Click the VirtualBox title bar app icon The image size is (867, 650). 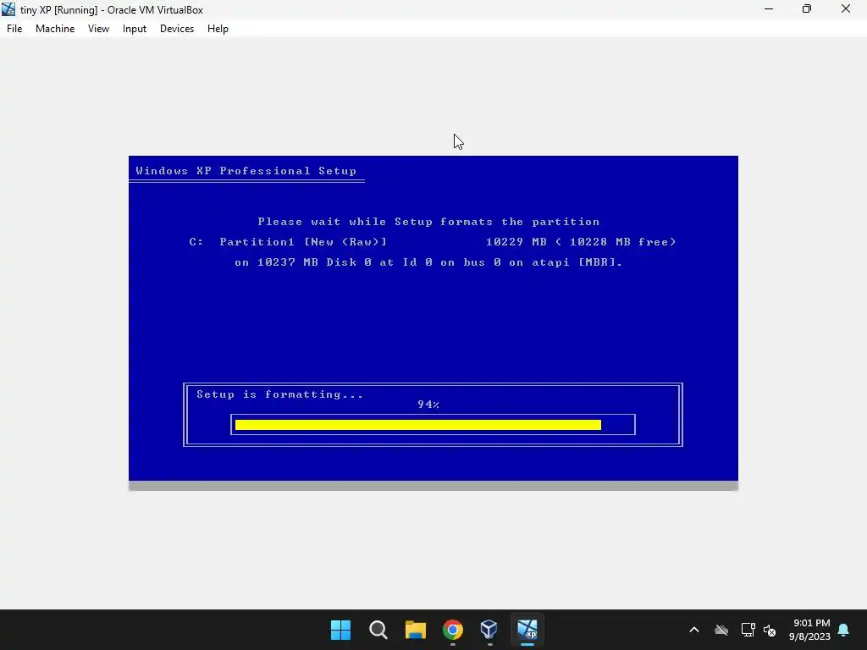pyautogui.click(x=8, y=9)
